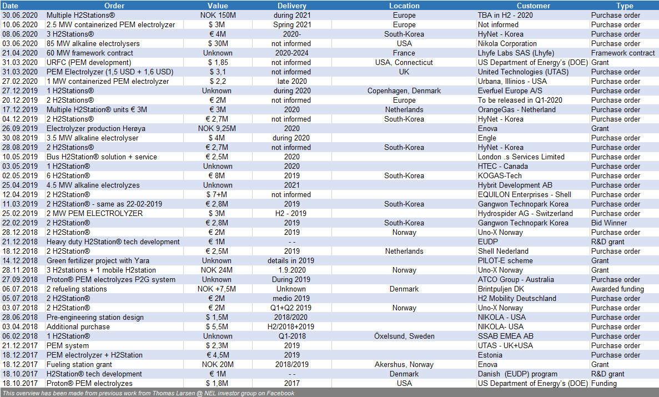Select the order '2.5 MW containerized PEM electrolyzer'
This screenshot has width=659, height=397.
pos(110,24)
